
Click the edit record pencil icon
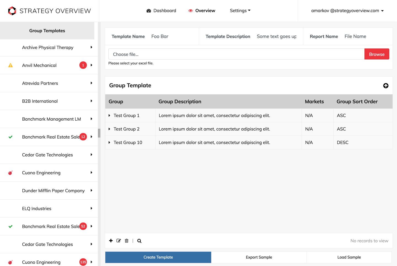tap(119, 241)
